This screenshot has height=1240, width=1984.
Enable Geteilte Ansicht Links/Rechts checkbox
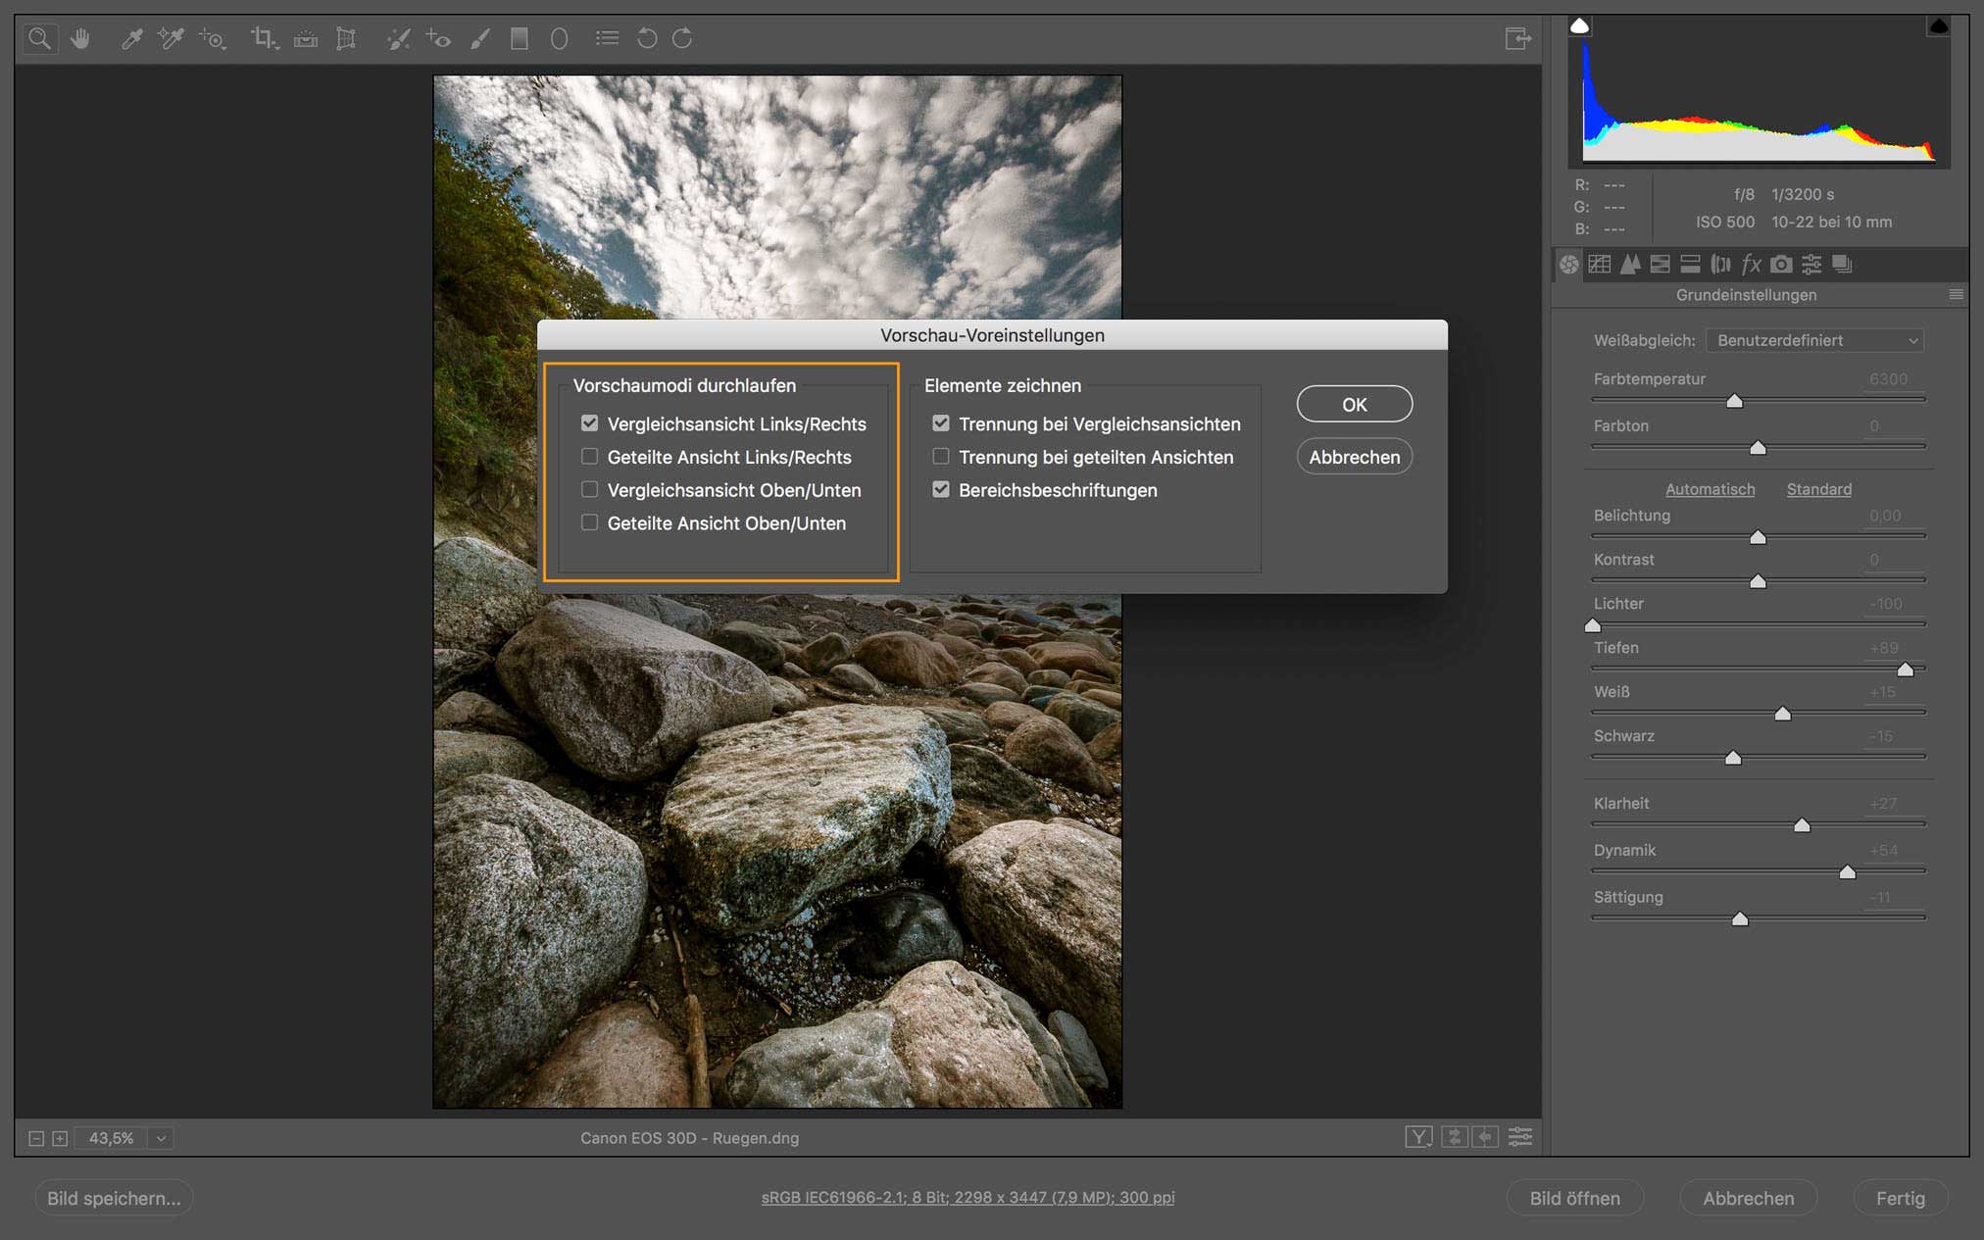[589, 457]
